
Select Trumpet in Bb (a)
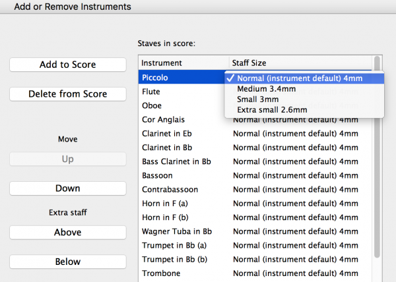click(174, 246)
